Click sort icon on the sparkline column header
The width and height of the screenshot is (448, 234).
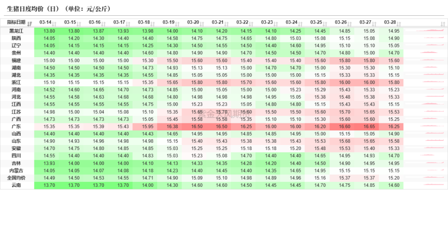coord(443,24)
